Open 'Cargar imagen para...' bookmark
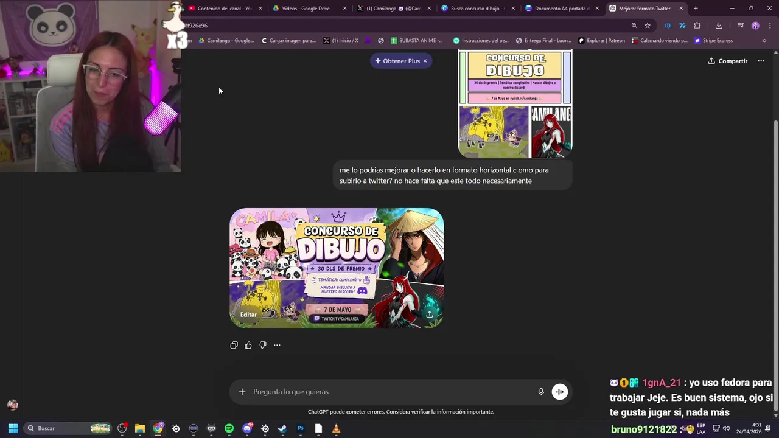Viewport: 779px width, 438px height. (x=288, y=41)
